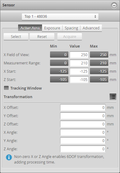Image resolution: width=120 pixels, height=173 pixels.
Task: Click the Measurement Range value field
Action: [79, 63]
